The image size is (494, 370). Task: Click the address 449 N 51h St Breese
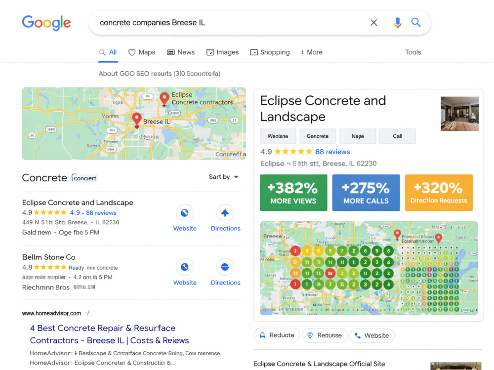[71, 222]
